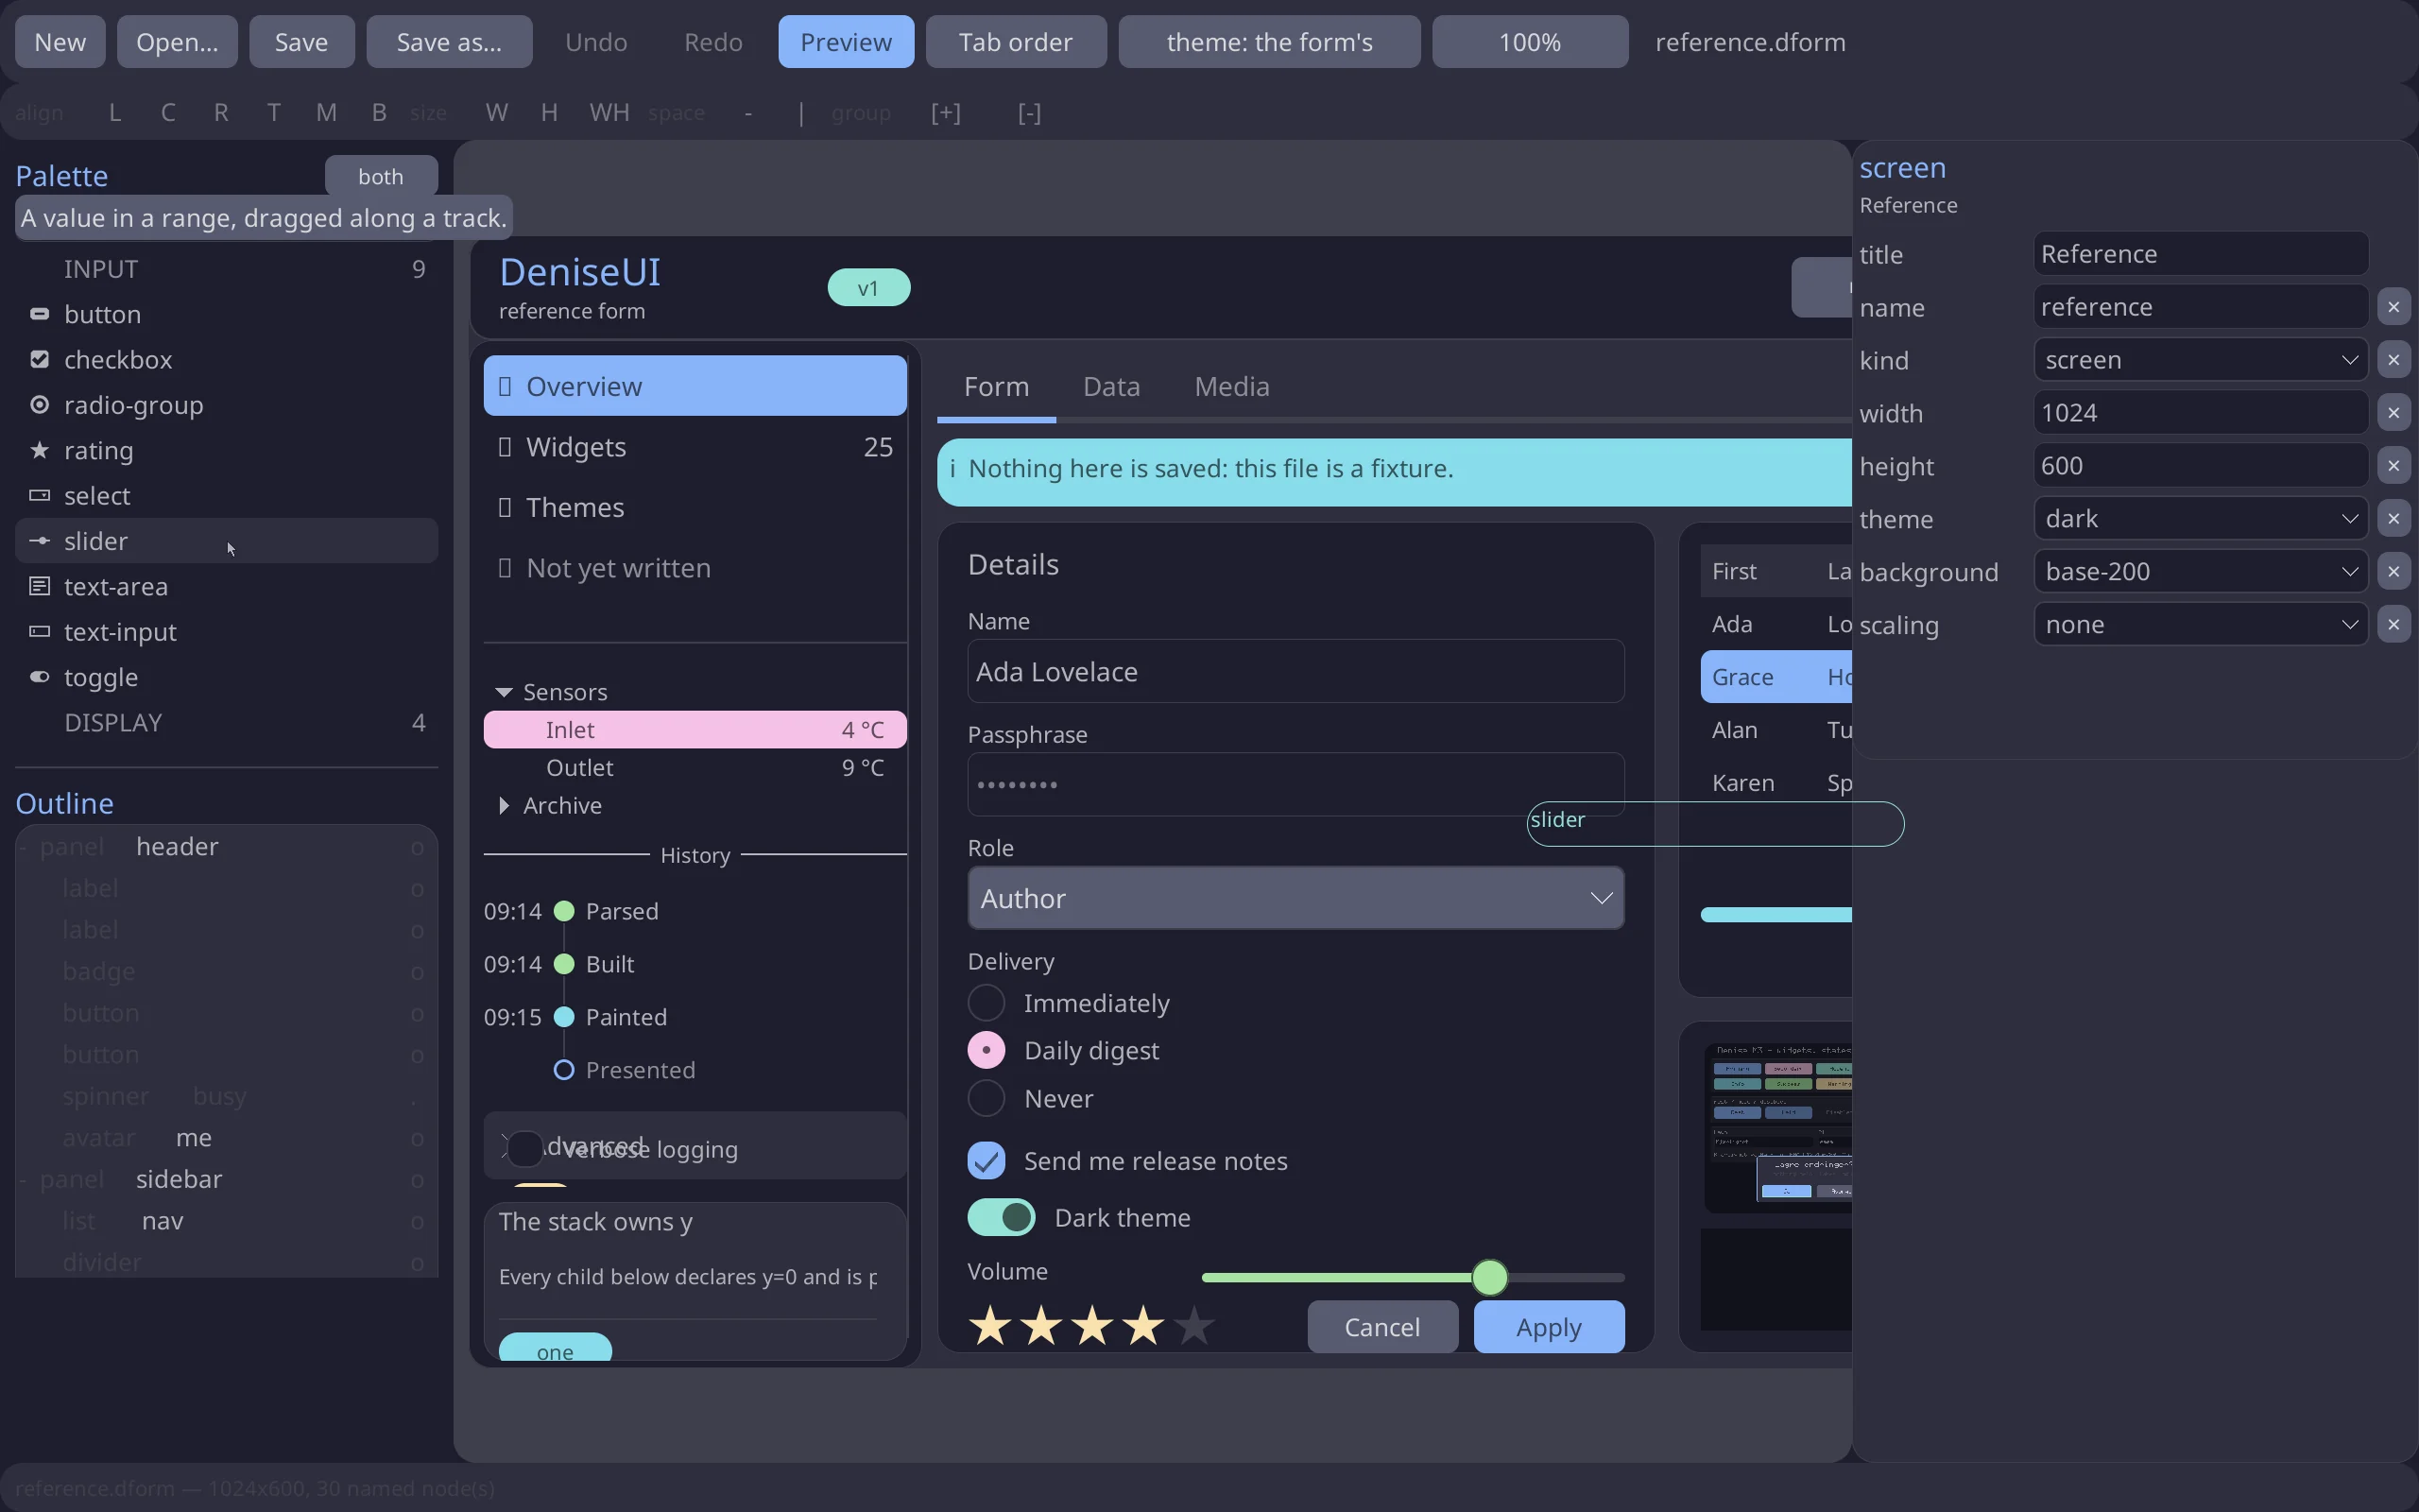Collapse the Sensors tree group
Viewport: 2419px width, 1512px height.
click(504, 692)
